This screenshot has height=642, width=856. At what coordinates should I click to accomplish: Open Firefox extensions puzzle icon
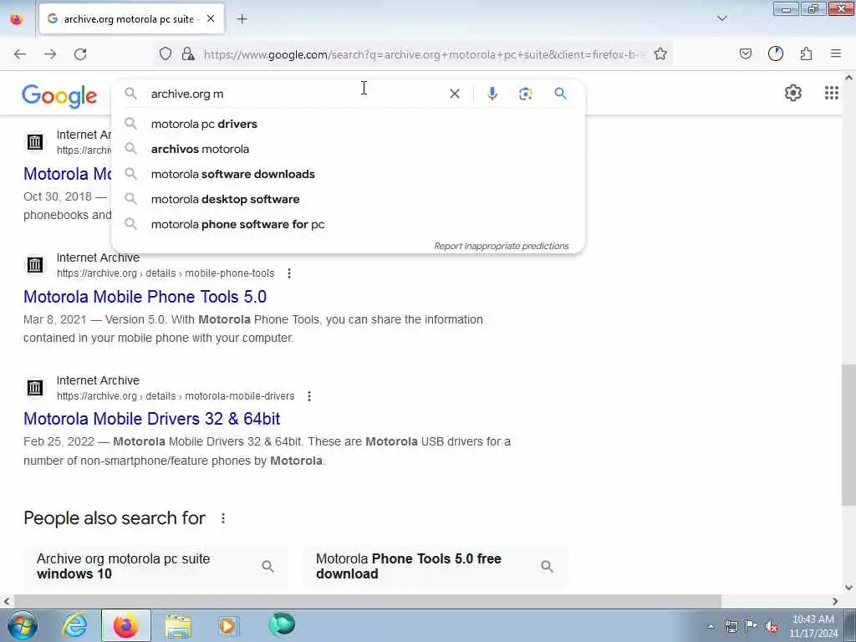(806, 53)
